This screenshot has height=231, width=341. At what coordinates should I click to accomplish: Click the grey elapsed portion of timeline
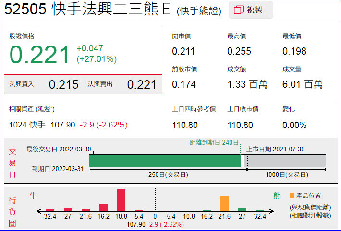[284, 161]
